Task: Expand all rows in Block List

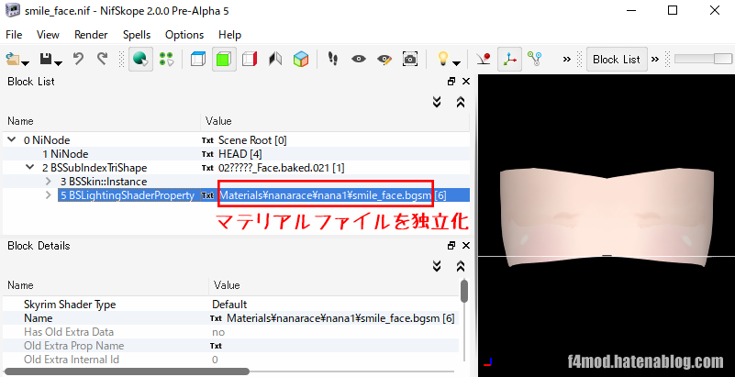Action: tap(437, 102)
